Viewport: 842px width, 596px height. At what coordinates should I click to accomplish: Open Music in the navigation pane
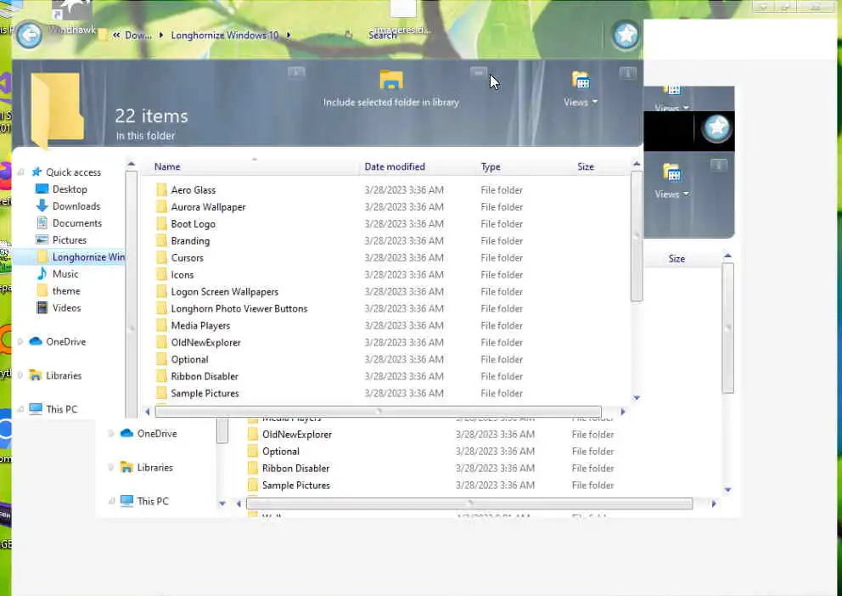tap(65, 274)
